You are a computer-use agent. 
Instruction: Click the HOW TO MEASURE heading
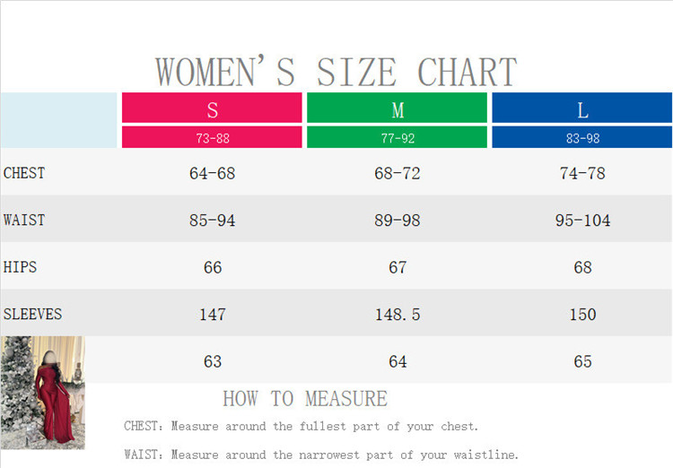coord(305,399)
